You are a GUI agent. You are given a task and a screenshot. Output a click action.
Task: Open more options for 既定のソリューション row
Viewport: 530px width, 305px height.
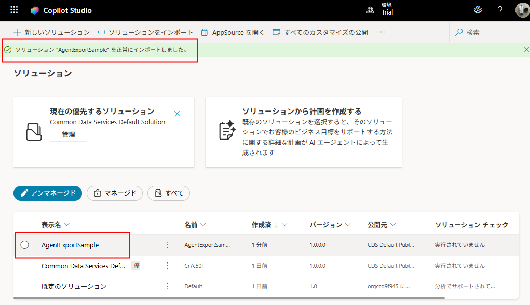(x=167, y=286)
